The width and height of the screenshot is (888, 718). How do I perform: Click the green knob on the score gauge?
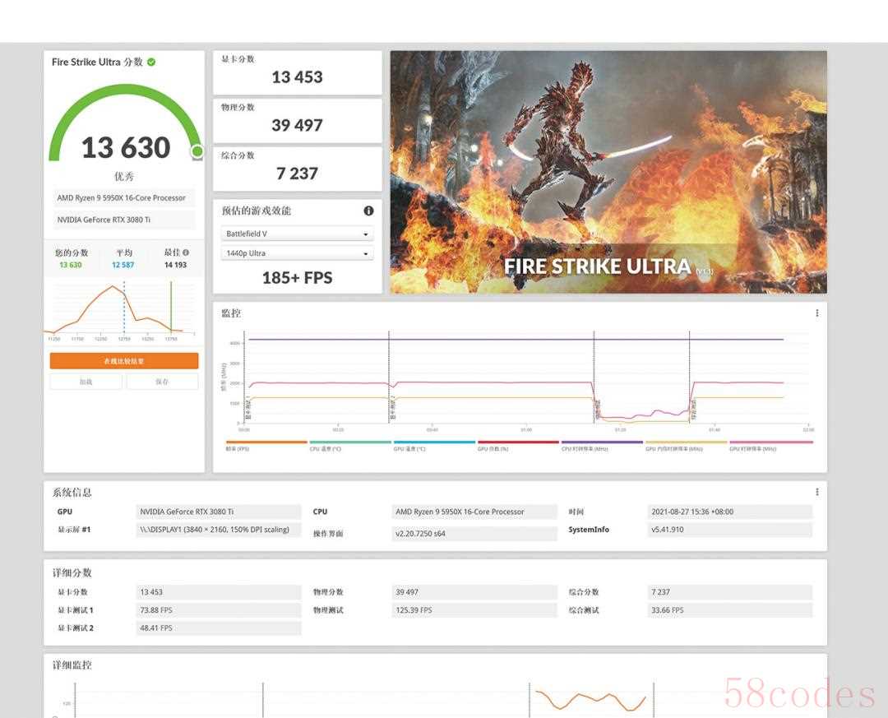point(197,151)
